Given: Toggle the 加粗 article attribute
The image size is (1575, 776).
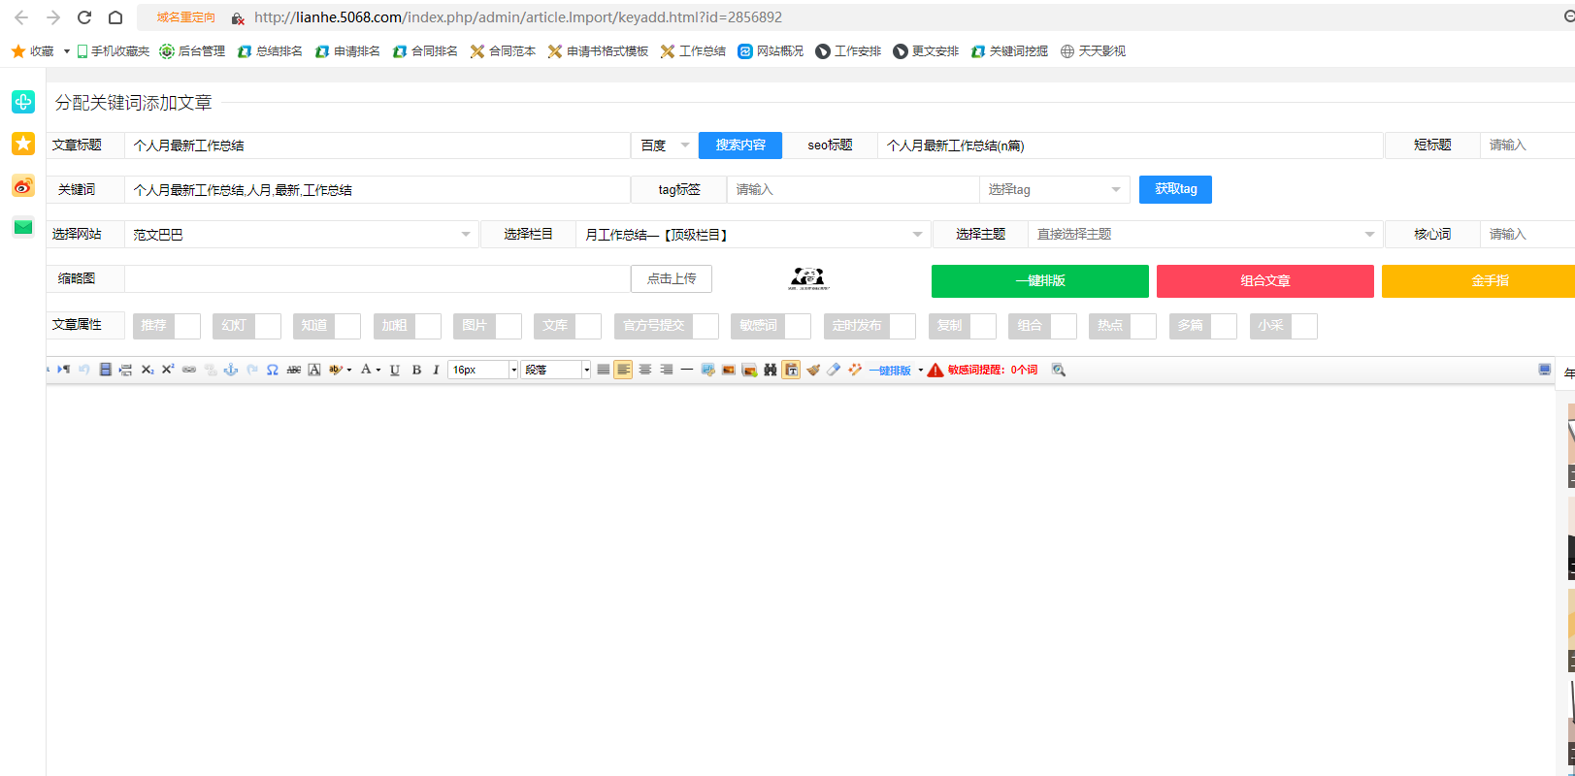Looking at the screenshot, I should pyautogui.click(x=408, y=326).
